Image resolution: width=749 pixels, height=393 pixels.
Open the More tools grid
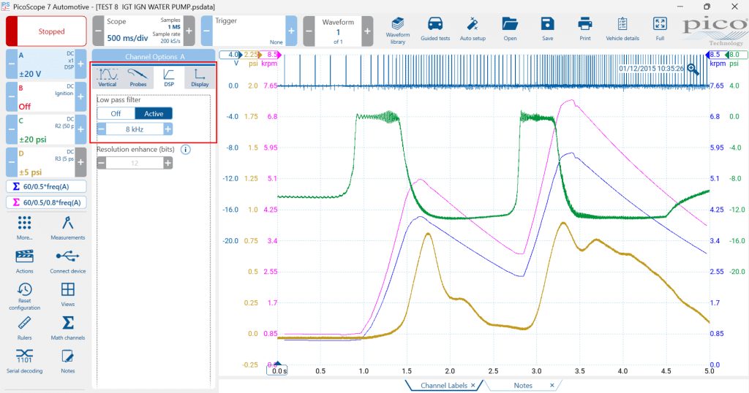pyautogui.click(x=24, y=227)
